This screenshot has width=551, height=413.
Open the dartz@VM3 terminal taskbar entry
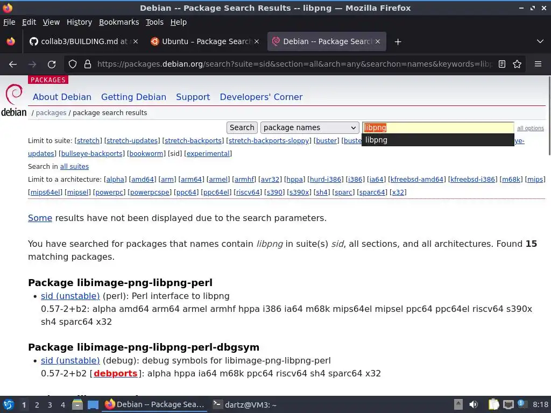point(245,404)
